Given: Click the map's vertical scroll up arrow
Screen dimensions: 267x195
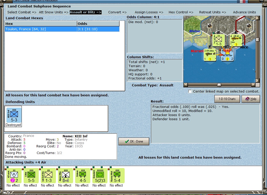Looking at the screenshot, I should (x=258, y=18).
